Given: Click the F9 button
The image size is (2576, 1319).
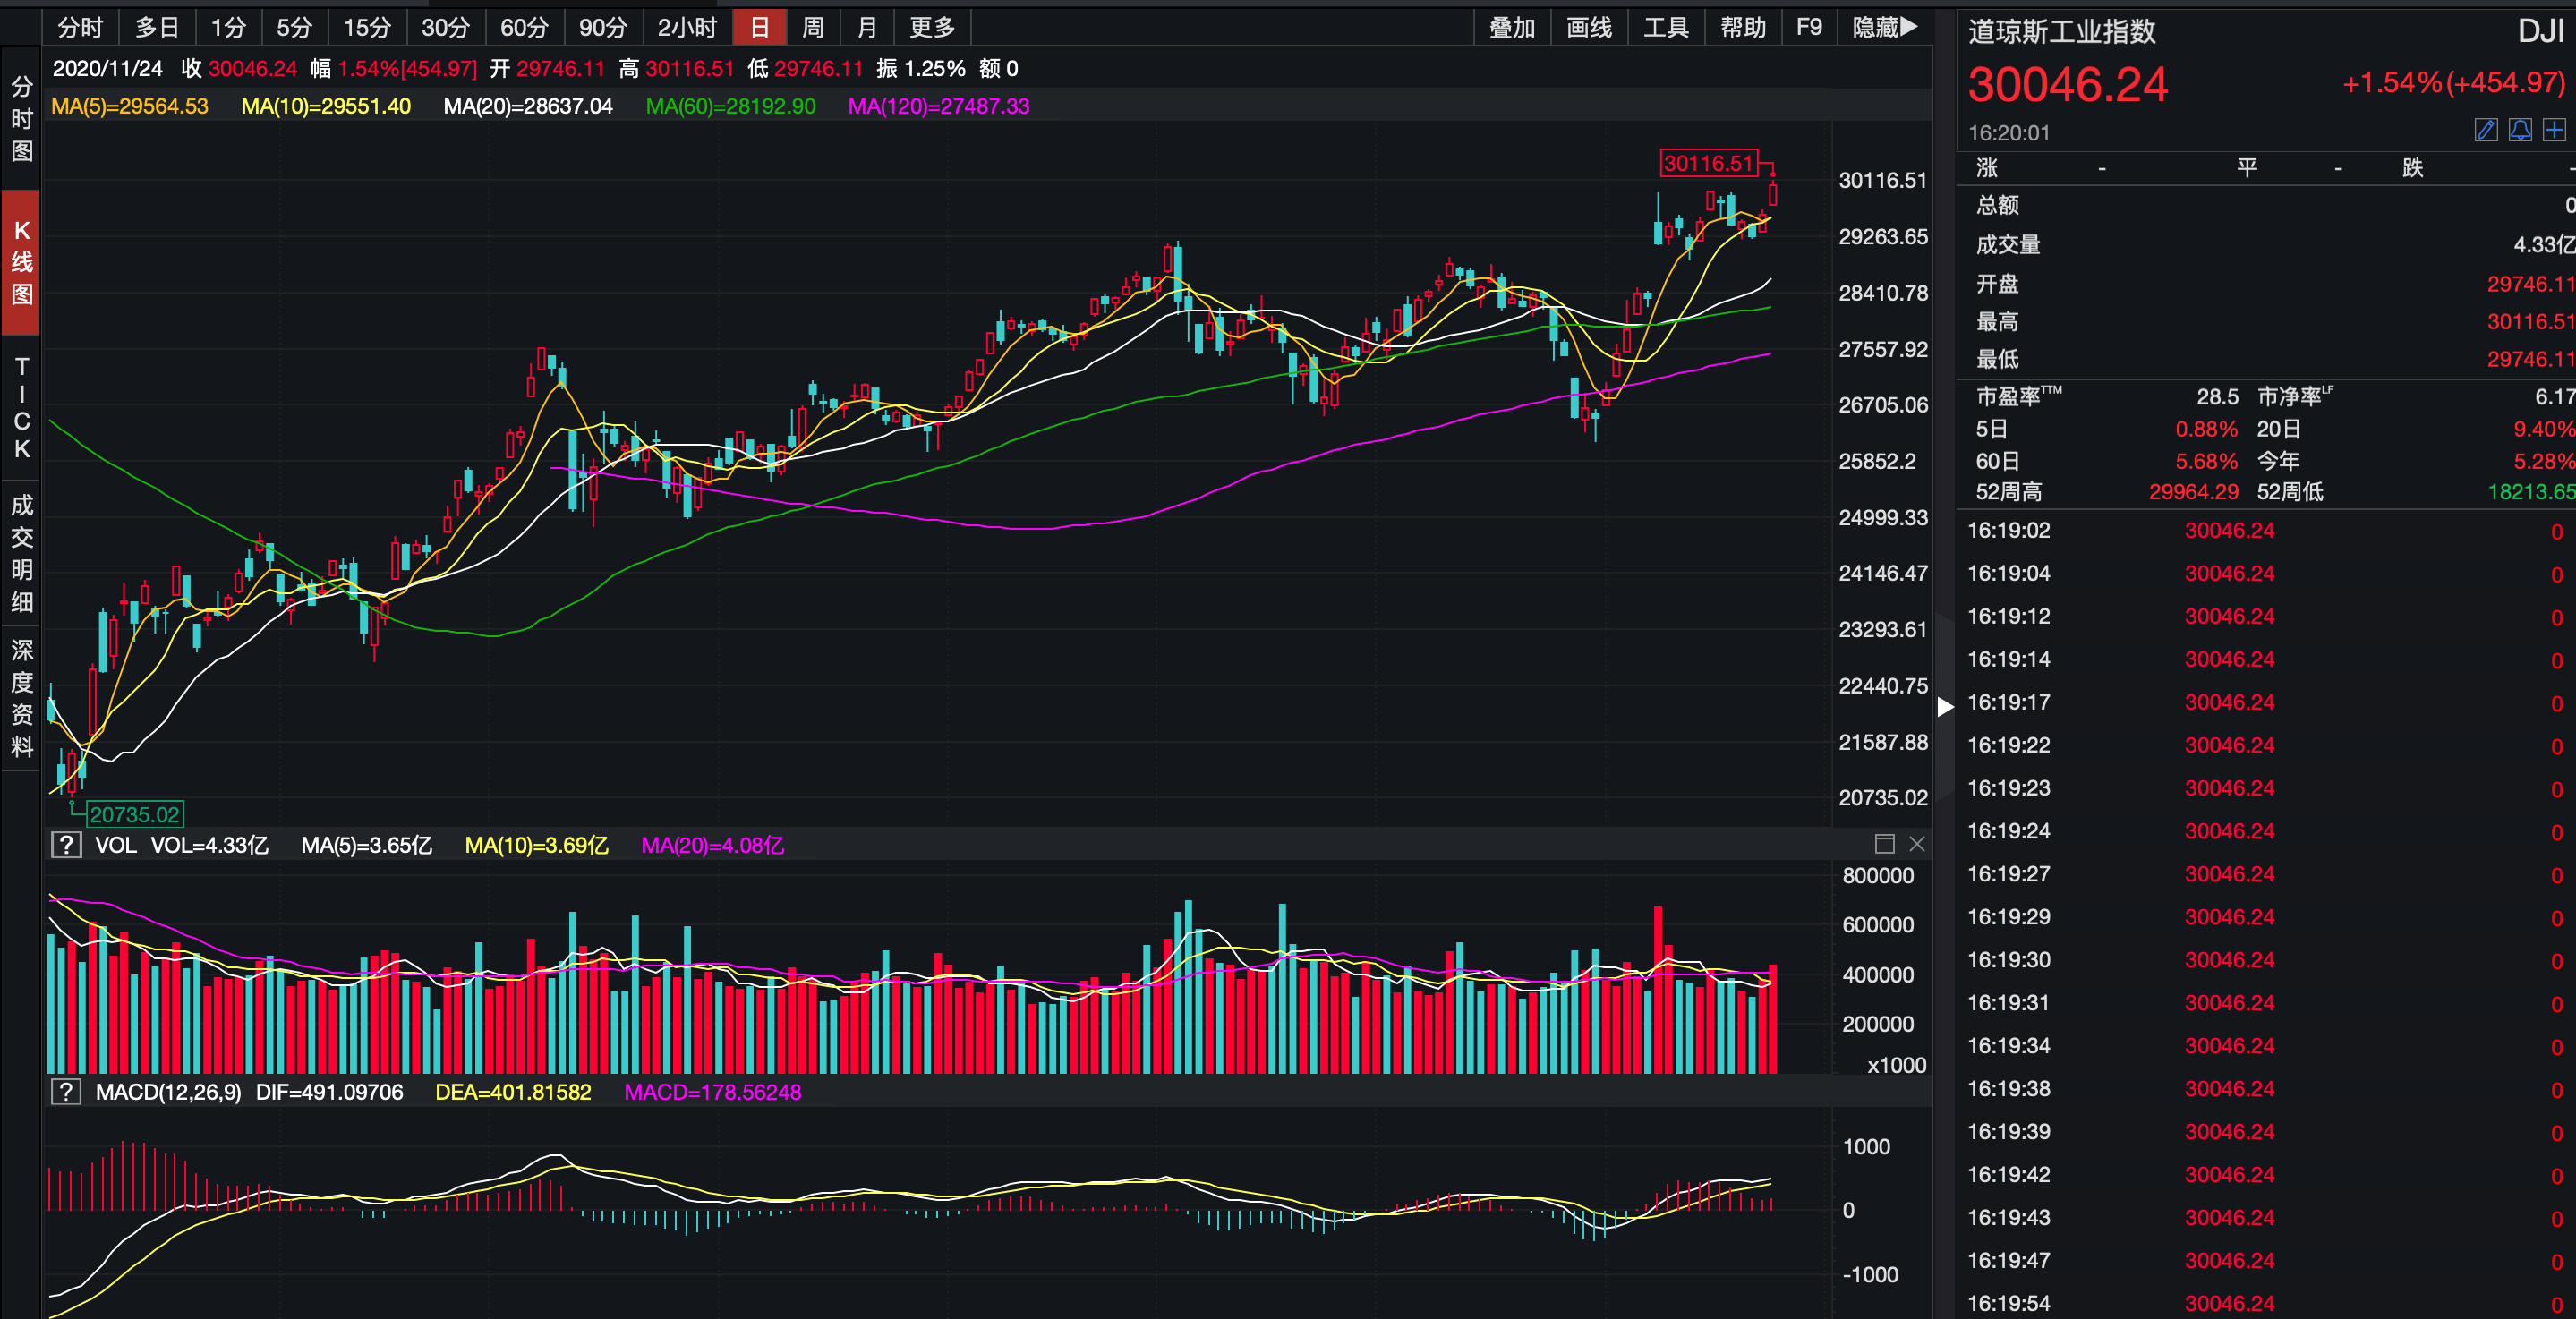Looking at the screenshot, I should click(x=1808, y=27).
